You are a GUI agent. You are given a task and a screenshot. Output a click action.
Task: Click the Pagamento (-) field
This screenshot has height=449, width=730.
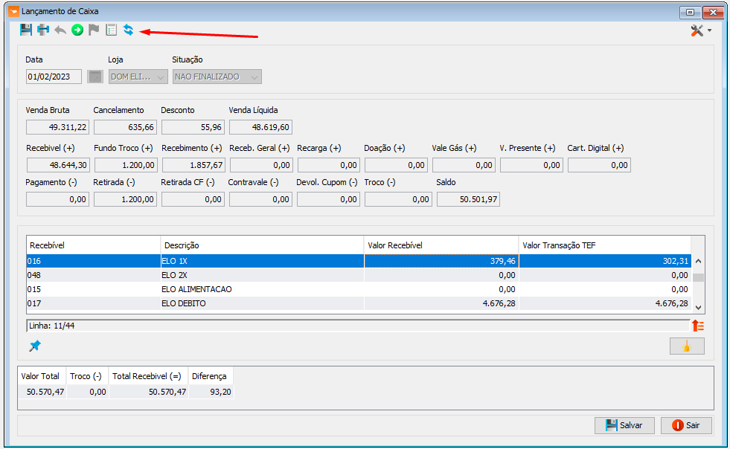pos(58,199)
